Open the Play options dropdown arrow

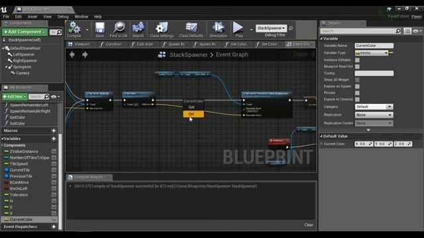(251, 30)
